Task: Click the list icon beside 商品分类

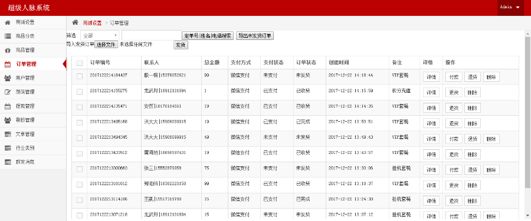Action: click(x=8, y=36)
